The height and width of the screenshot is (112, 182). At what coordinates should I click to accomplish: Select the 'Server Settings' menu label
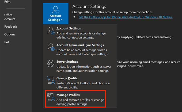click(x=67, y=62)
